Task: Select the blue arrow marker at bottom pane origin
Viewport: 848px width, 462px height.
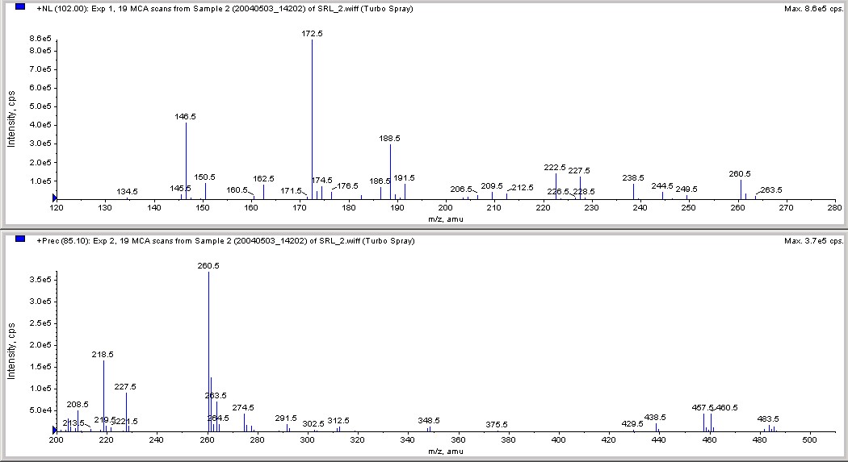Action: [x=54, y=431]
